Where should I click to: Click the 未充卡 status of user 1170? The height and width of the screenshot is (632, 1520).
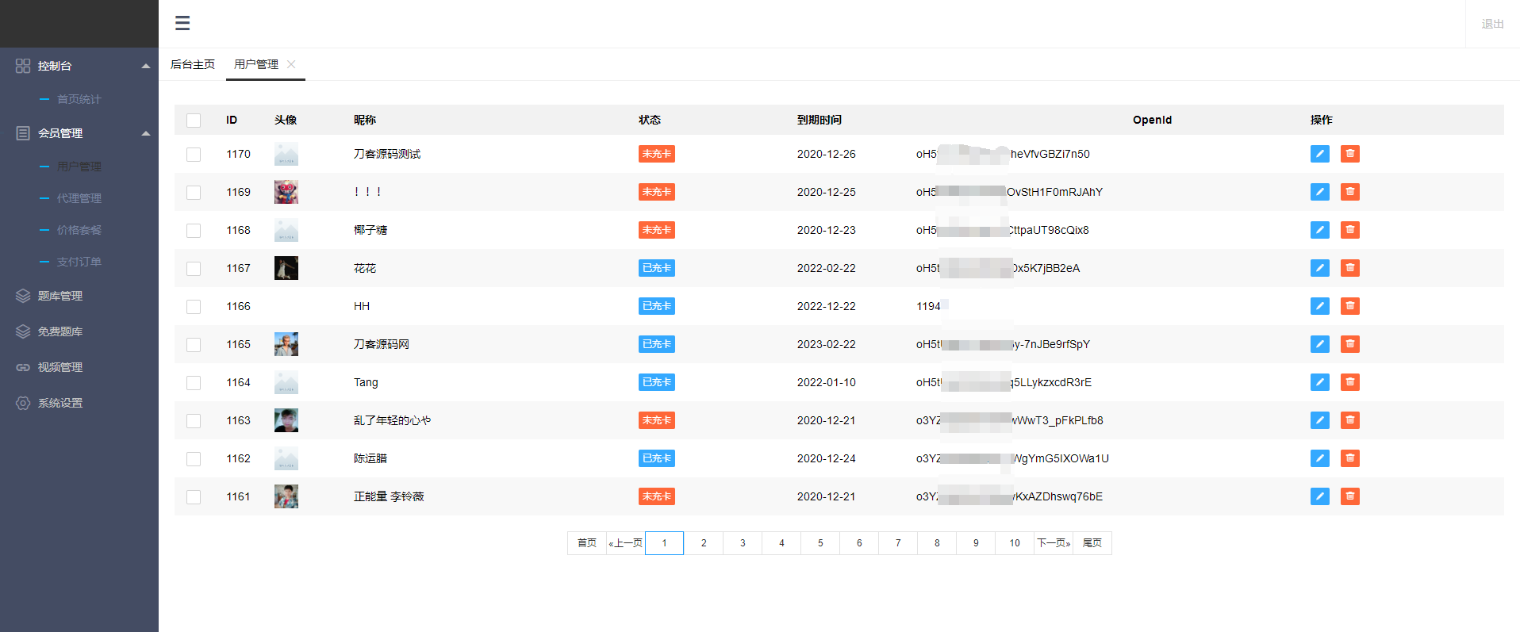tap(657, 154)
